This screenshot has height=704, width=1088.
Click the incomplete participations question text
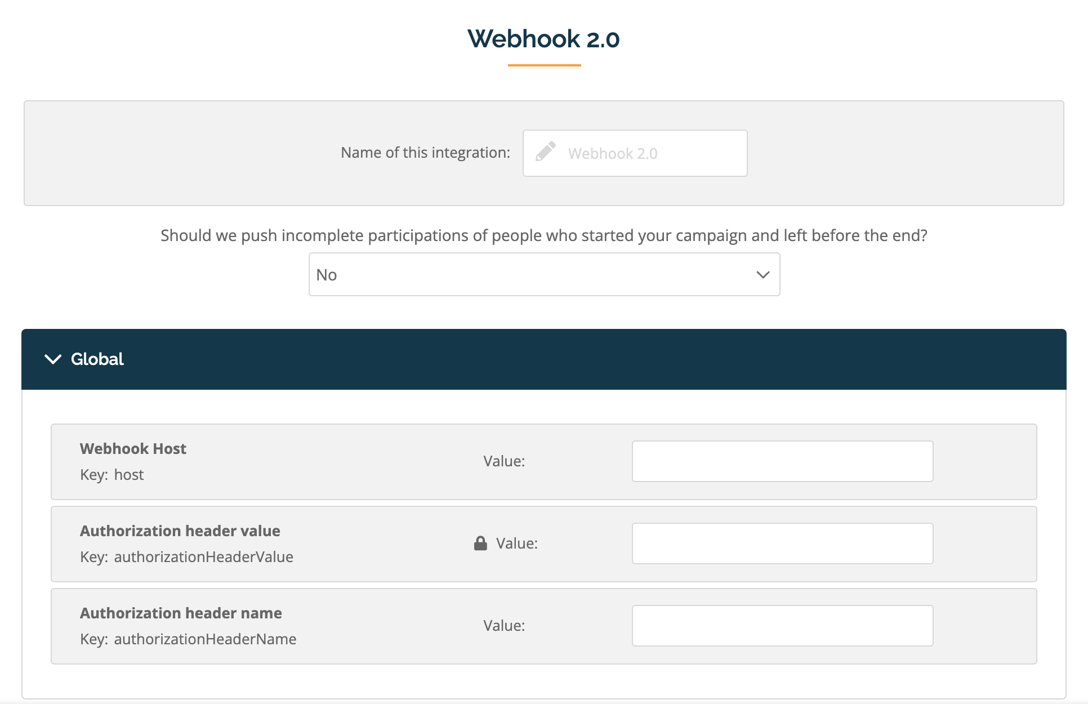click(543, 235)
